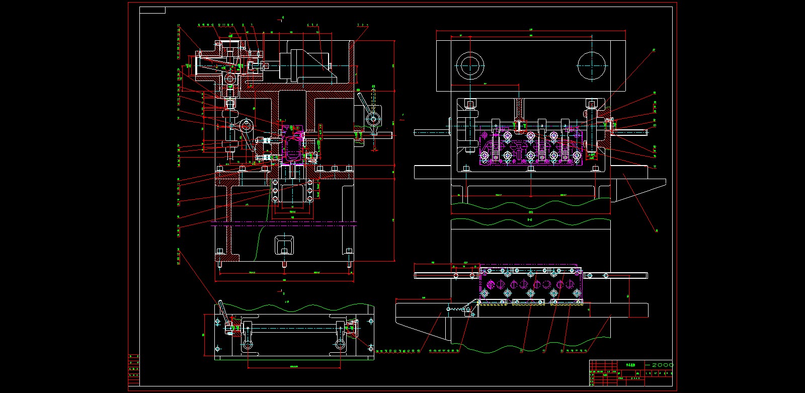
Task: Click spring symbol in lower-right plan view
Action: (458, 310)
